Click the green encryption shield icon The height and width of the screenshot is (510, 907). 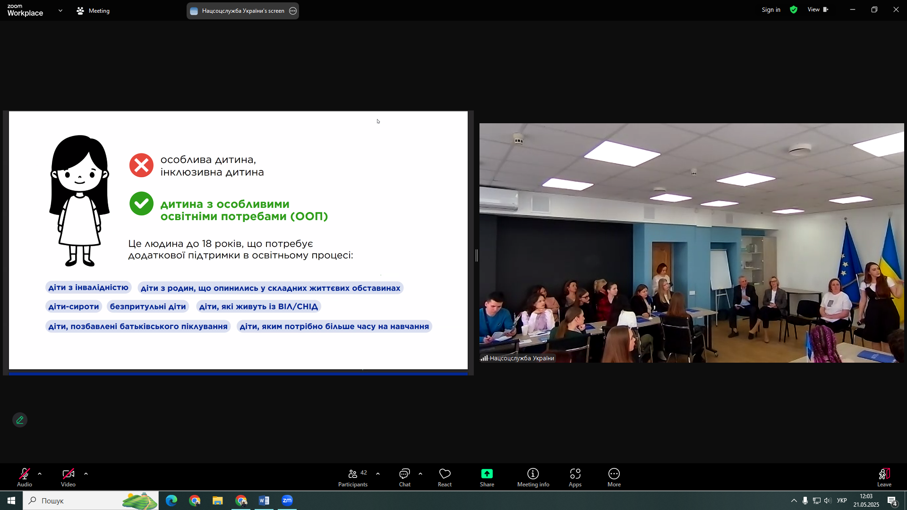794,9
